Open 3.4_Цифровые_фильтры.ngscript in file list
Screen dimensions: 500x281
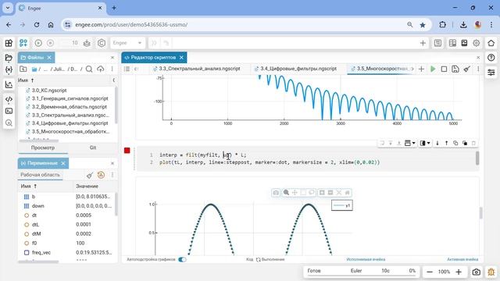(70, 123)
